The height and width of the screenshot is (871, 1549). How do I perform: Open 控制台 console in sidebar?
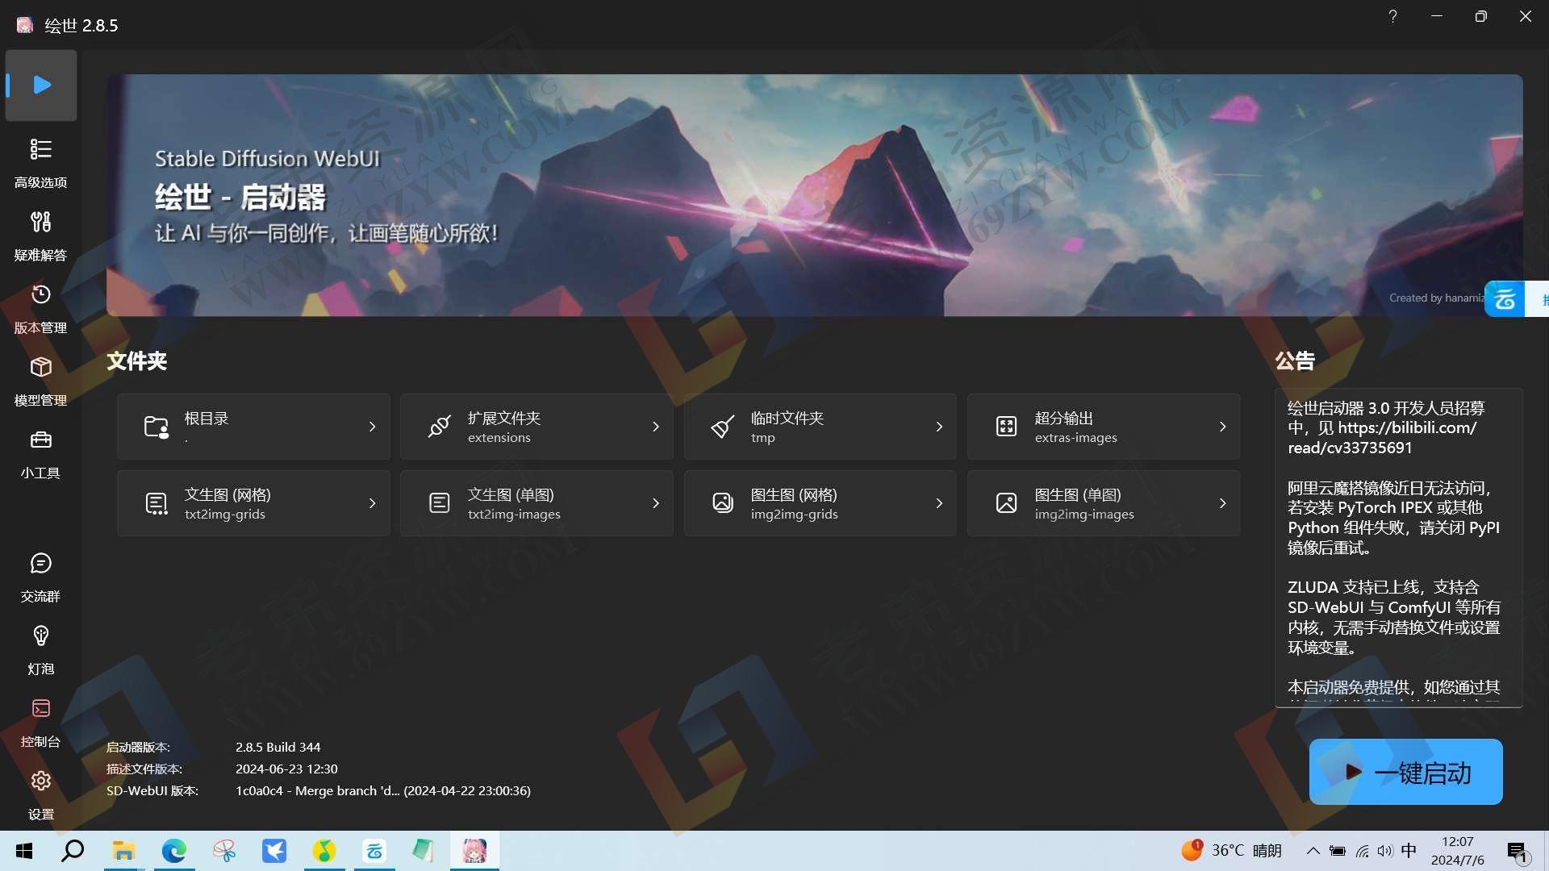[x=40, y=722]
